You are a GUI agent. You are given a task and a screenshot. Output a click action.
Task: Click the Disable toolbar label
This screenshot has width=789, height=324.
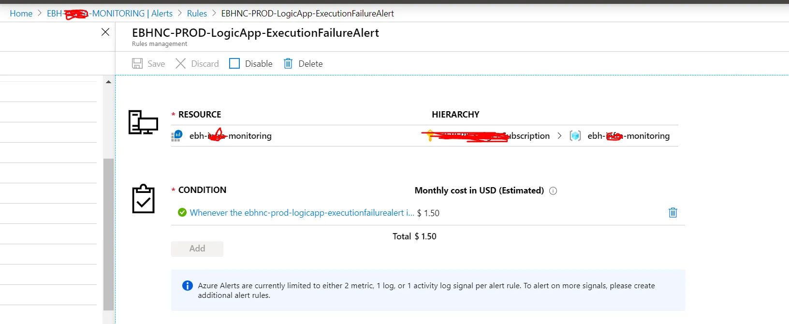pyautogui.click(x=259, y=64)
